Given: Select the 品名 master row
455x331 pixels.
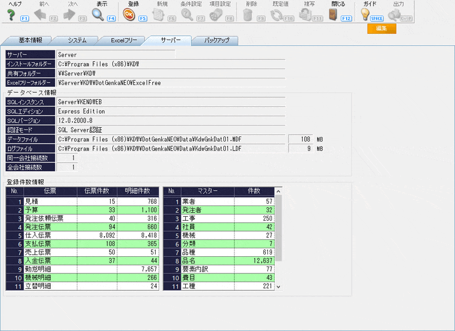Looking at the screenshot, I should click(x=219, y=260).
